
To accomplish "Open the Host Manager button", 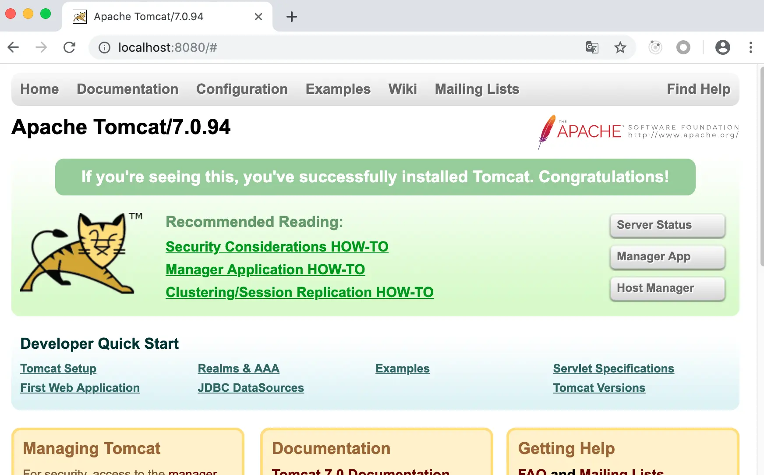I will click(668, 288).
